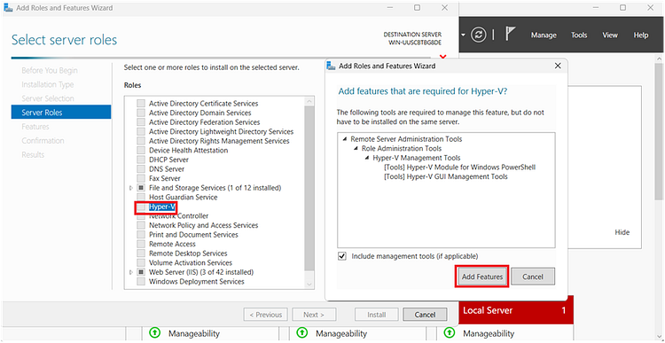Check the Active Directory Certificate Services role
The image size is (665, 343).
pyautogui.click(x=141, y=104)
